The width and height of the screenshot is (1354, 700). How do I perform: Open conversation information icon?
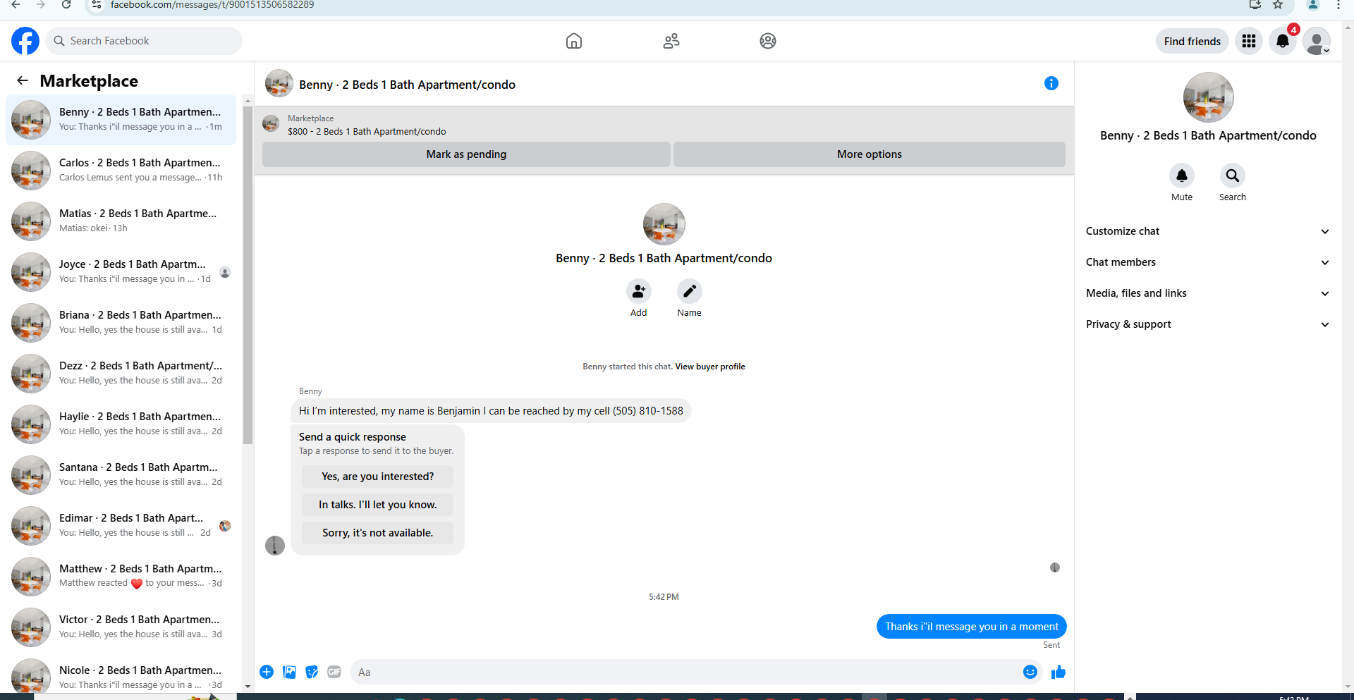pos(1051,83)
